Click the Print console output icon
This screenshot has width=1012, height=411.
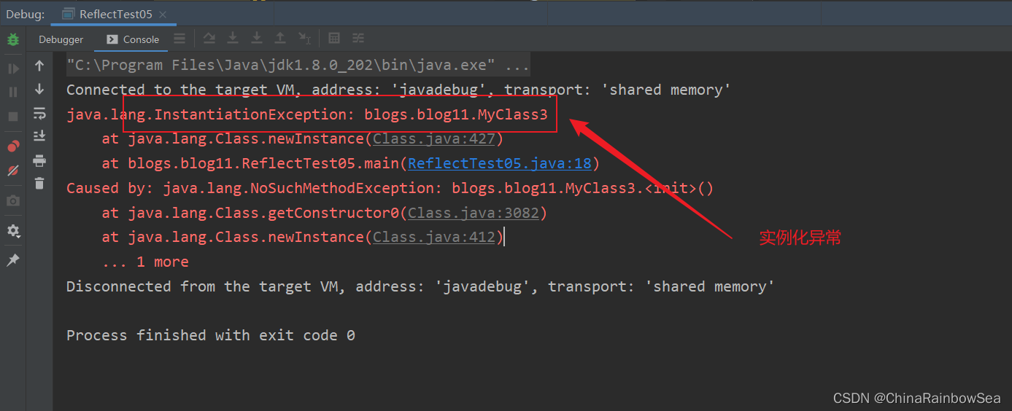39,160
